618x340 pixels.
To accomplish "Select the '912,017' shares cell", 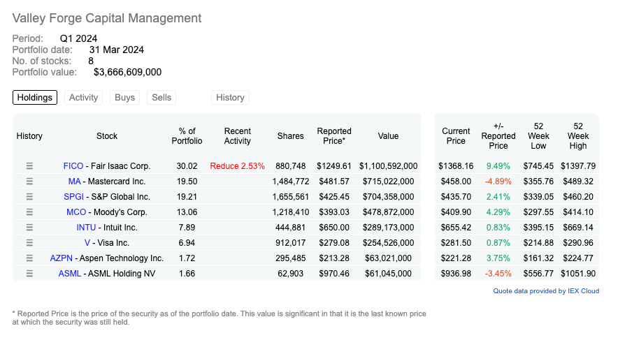I will pyautogui.click(x=291, y=243).
